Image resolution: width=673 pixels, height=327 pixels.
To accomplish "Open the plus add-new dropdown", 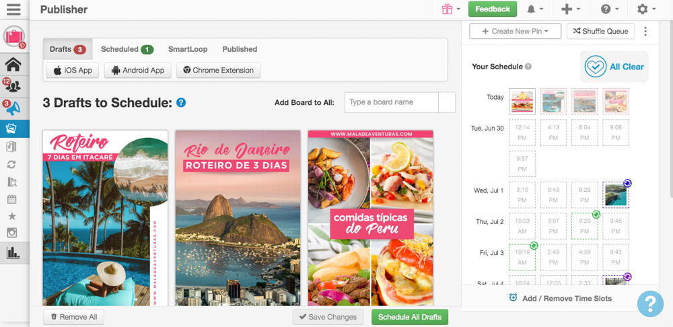I will [x=571, y=9].
